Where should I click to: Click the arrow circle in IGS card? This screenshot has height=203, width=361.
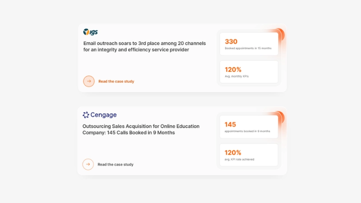(x=89, y=81)
